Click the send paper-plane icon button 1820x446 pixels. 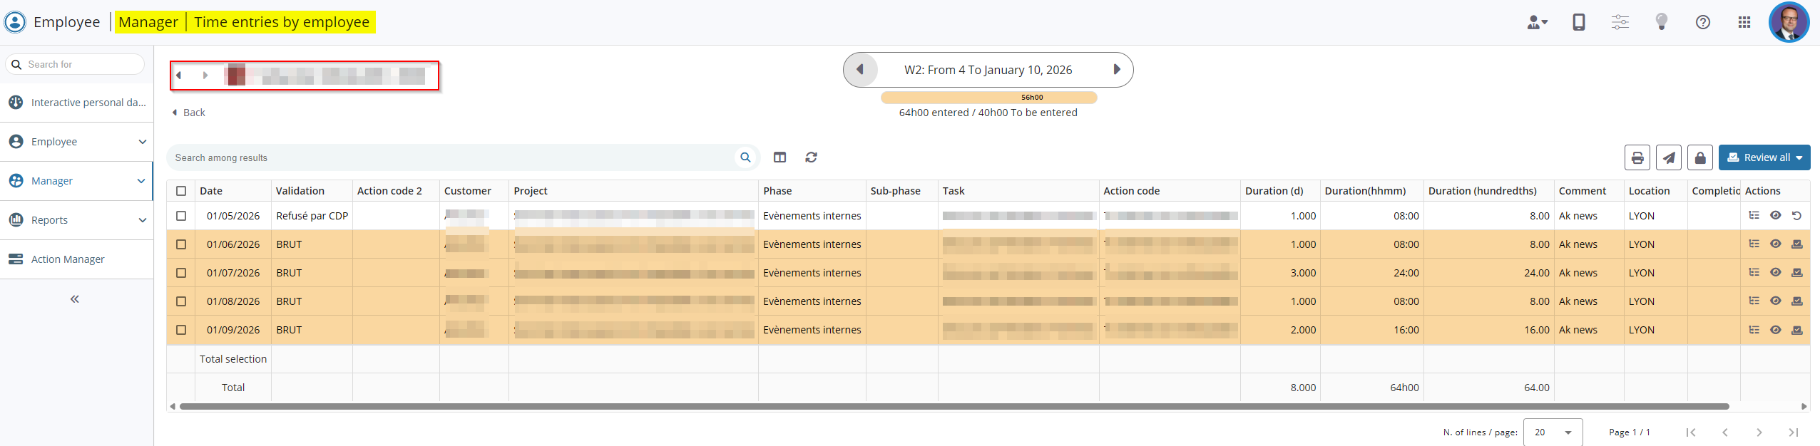[x=1669, y=157]
